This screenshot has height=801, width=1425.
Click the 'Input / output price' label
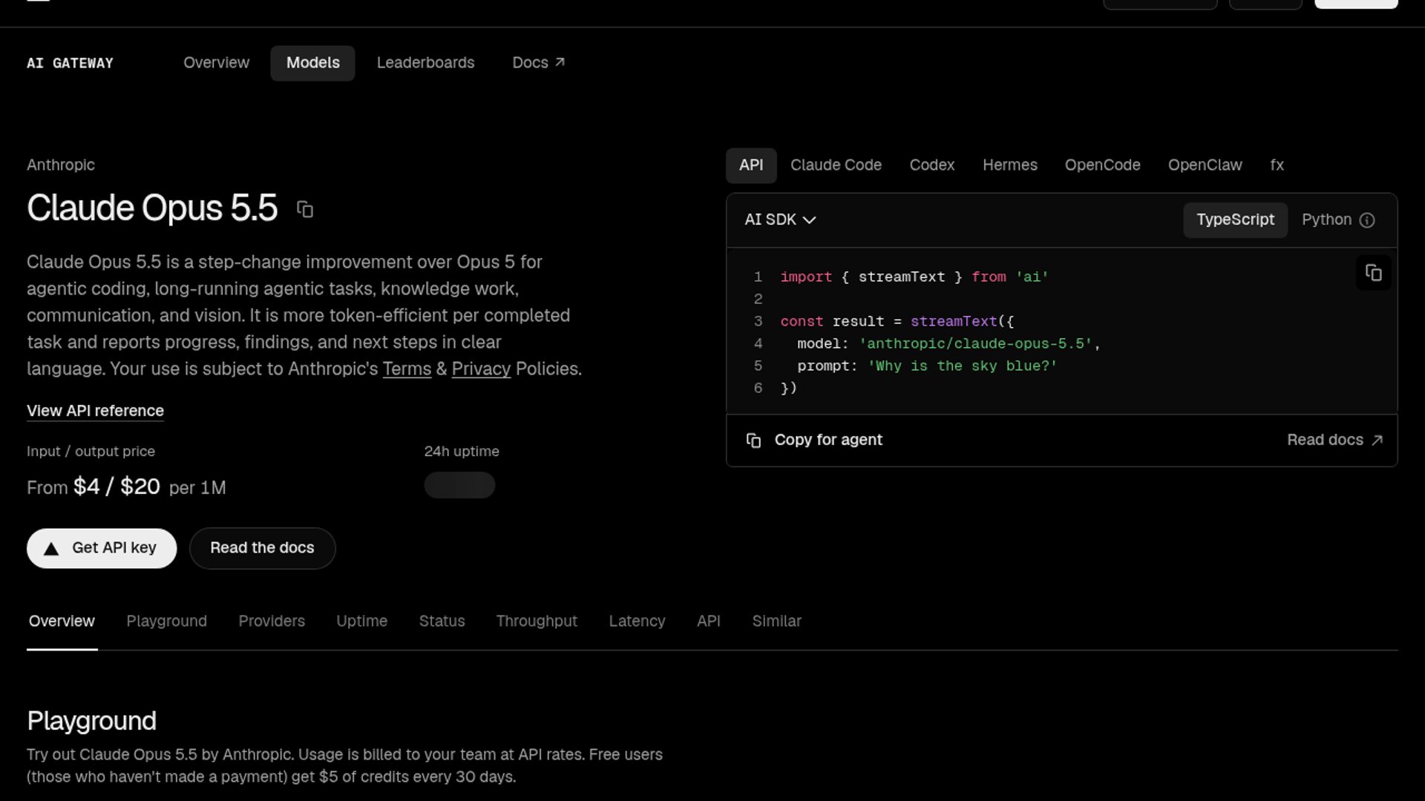point(91,452)
